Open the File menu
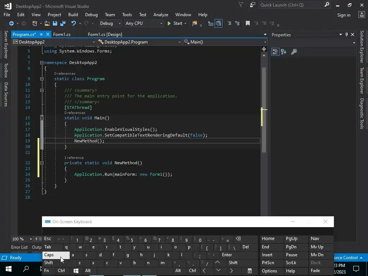This screenshot has height=276, width=368. pos(7,14)
